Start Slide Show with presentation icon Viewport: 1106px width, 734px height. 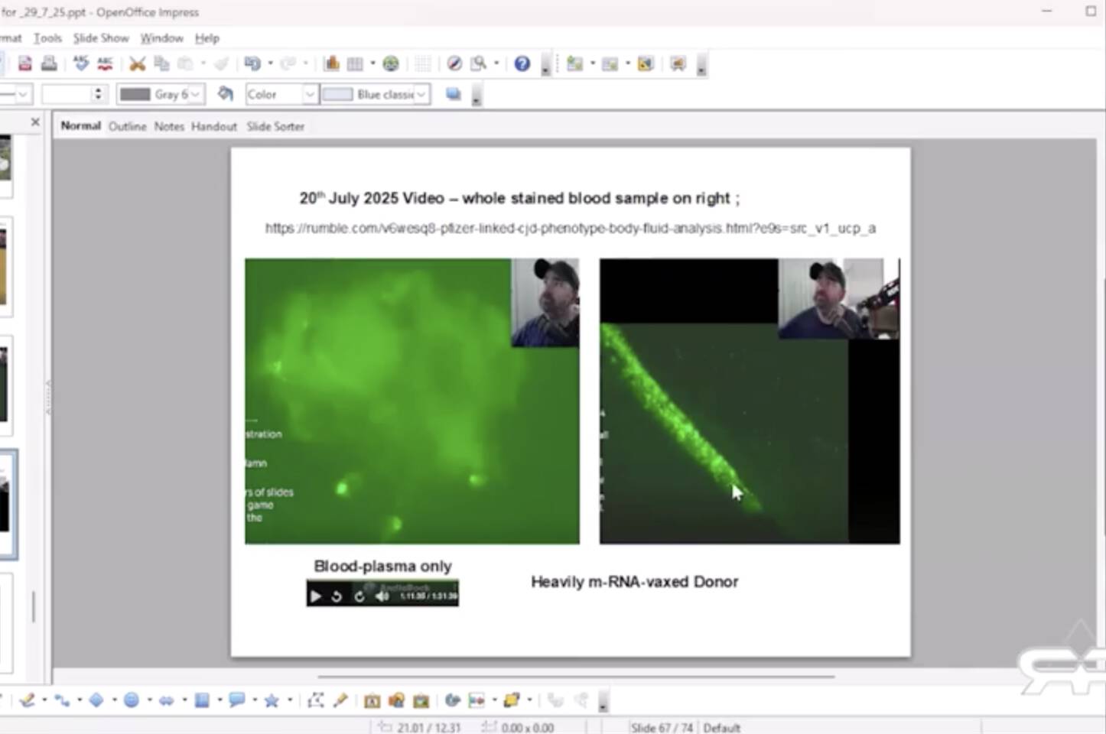click(x=678, y=63)
